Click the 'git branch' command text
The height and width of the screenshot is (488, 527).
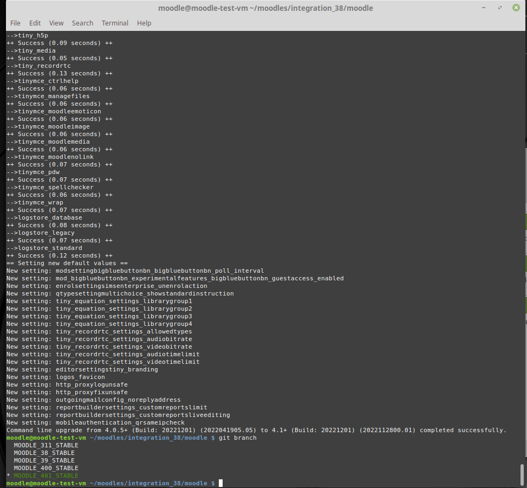point(238,438)
